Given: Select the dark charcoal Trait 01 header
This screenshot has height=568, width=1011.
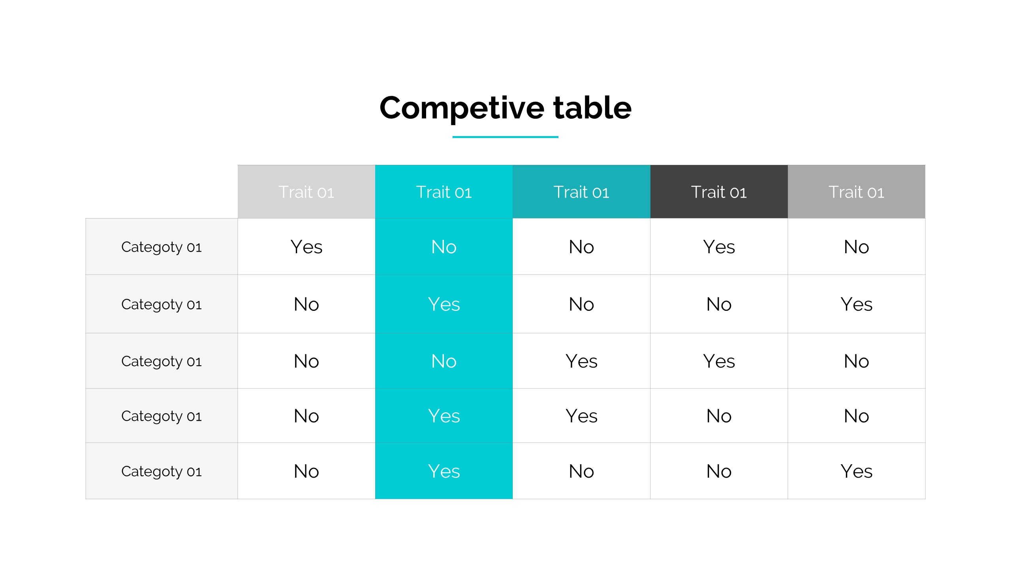Looking at the screenshot, I should click(x=719, y=192).
